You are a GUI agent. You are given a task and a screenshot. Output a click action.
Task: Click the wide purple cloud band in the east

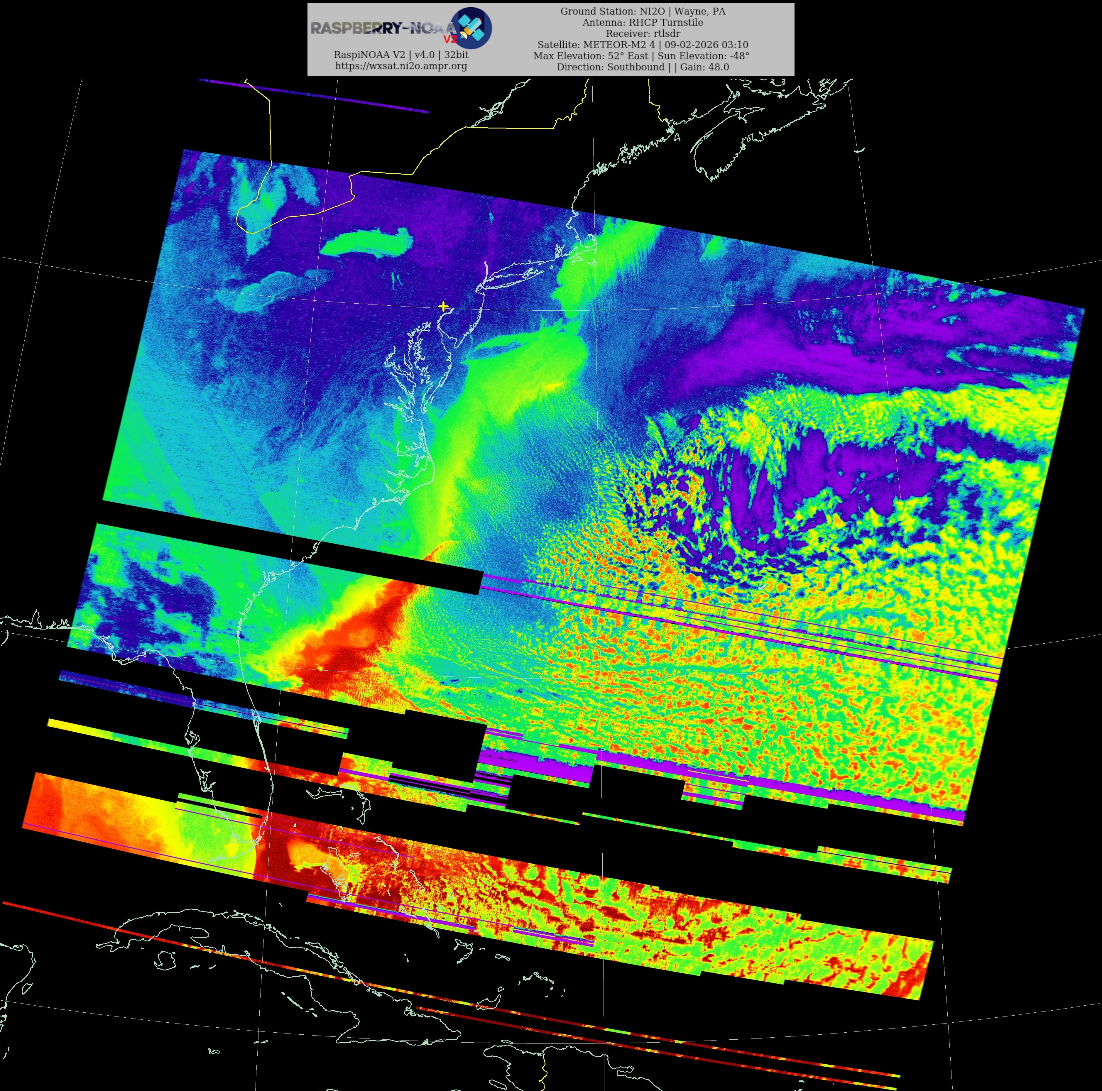(810, 353)
